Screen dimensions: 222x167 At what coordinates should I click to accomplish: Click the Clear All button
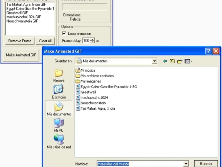click(45, 41)
